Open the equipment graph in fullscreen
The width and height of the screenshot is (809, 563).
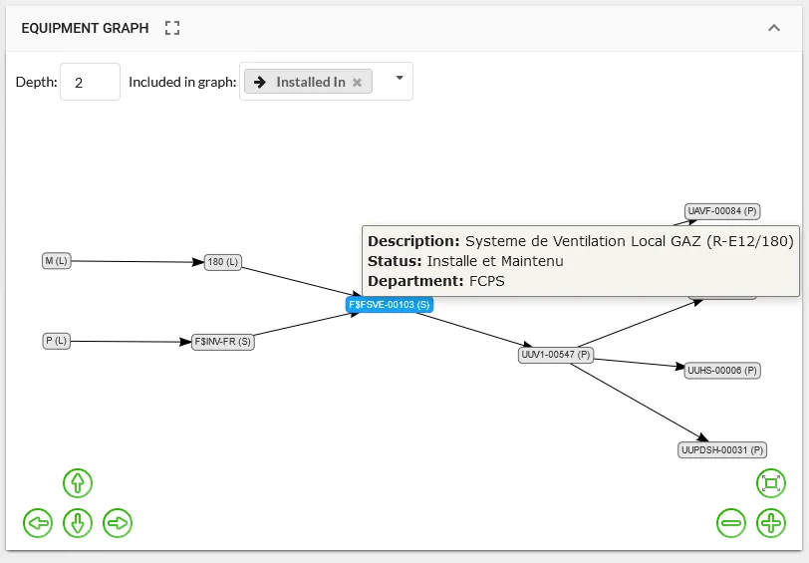point(172,28)
